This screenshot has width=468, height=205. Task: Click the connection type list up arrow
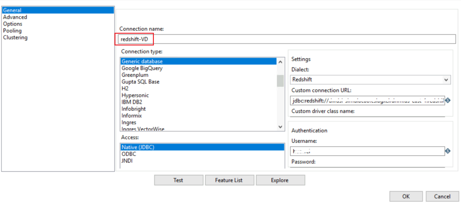point(280,62)
